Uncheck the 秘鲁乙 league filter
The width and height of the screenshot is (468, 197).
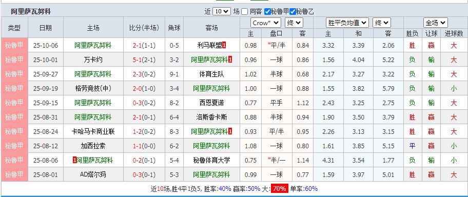click(x=292, y=12)
